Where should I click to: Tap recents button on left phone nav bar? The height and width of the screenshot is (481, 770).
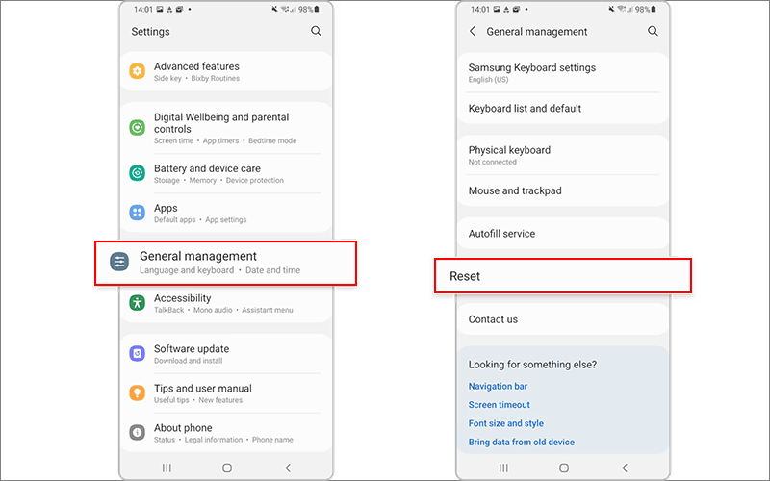click(167, 468)
